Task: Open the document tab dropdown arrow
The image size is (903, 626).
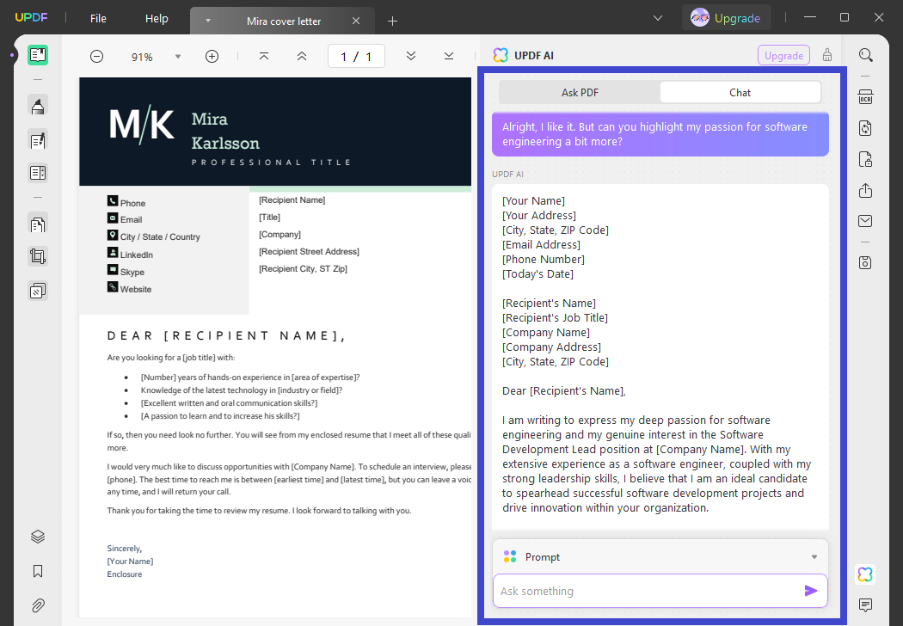Action: point(206,20)
